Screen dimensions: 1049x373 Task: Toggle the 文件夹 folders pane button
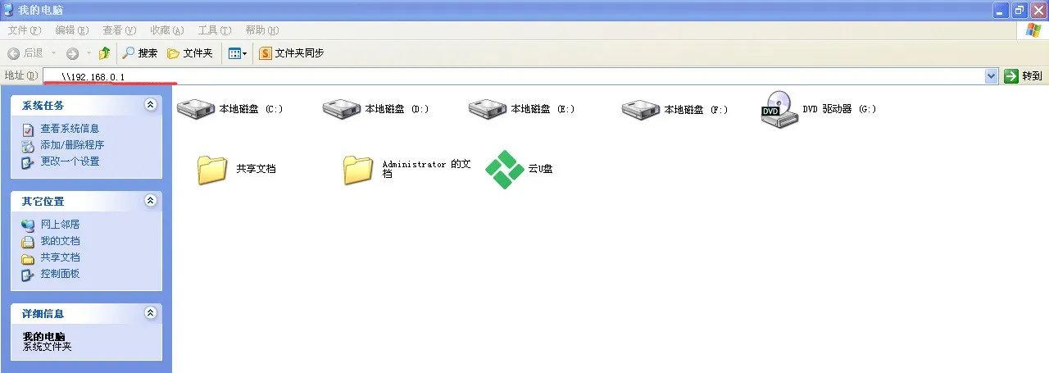[190, 53]
